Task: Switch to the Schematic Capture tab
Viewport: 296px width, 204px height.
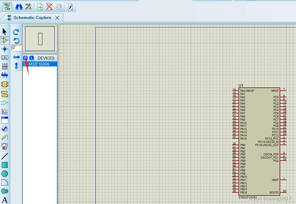Action: coord(32,17)
